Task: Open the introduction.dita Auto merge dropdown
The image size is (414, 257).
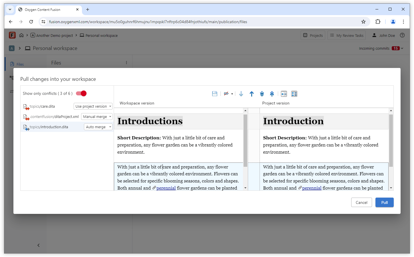Action: [98, 127]
